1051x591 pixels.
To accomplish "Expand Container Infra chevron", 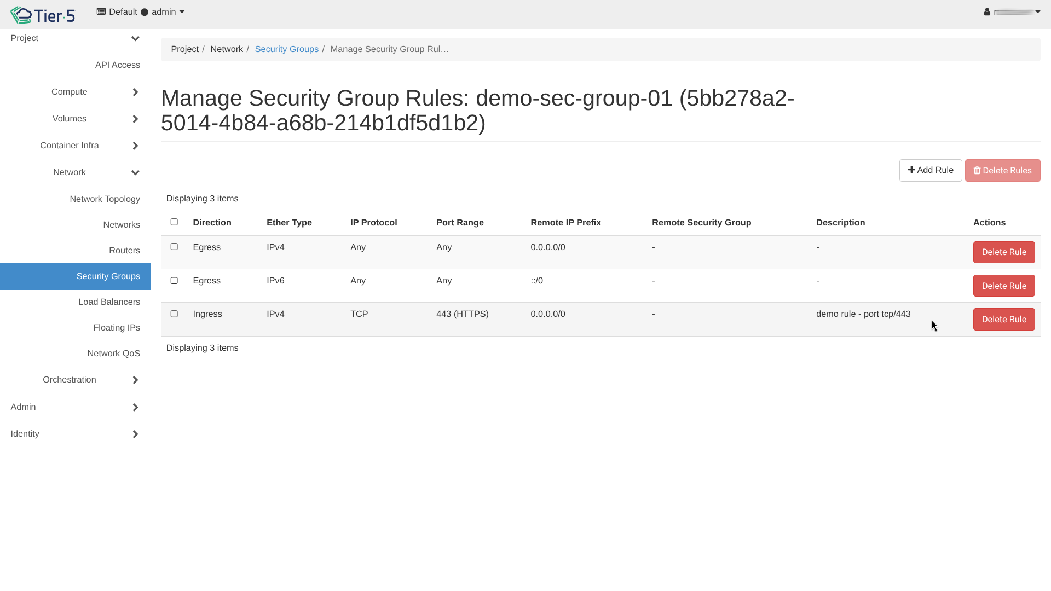I will [x=135, y=146].
